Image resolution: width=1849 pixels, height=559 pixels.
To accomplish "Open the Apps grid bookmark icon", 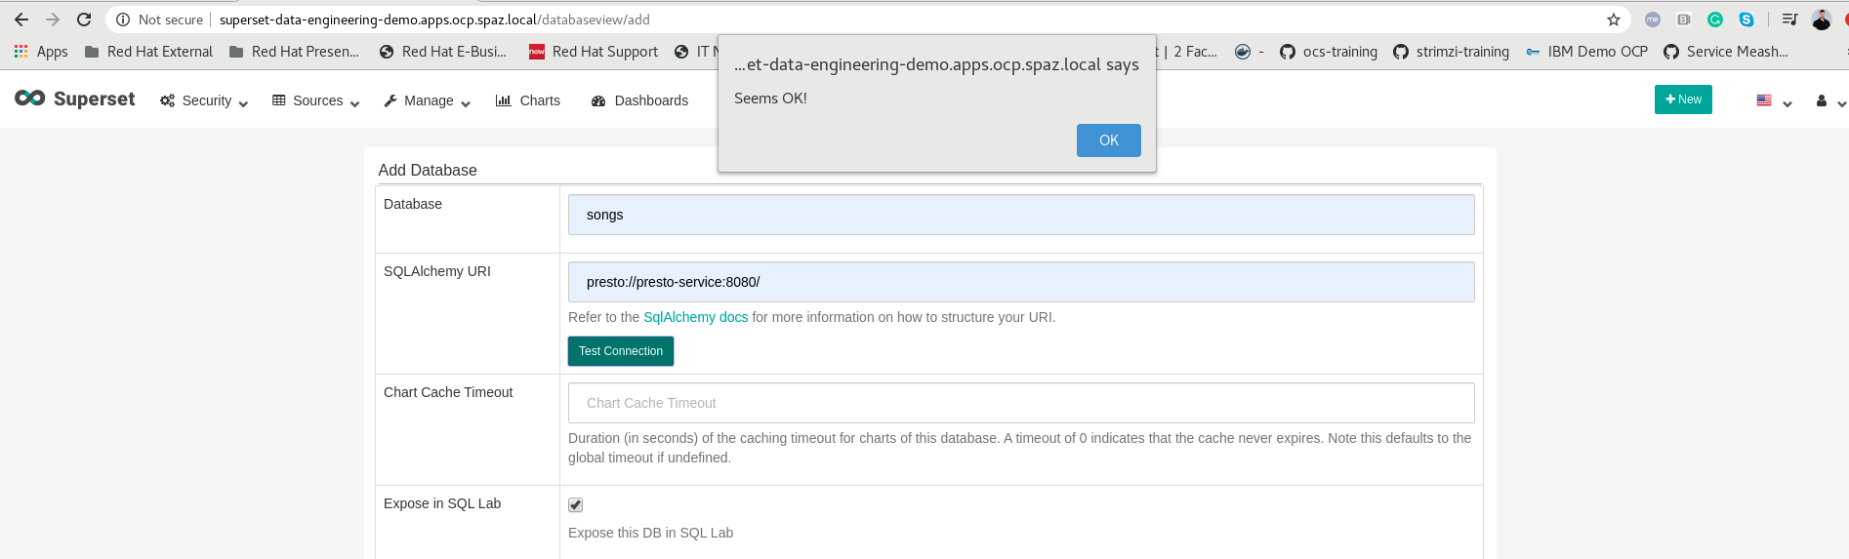I will (21, 52).
